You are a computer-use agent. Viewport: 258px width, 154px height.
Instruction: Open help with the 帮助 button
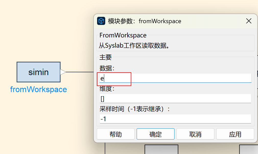pyautogui.click(x=116, y=134)
